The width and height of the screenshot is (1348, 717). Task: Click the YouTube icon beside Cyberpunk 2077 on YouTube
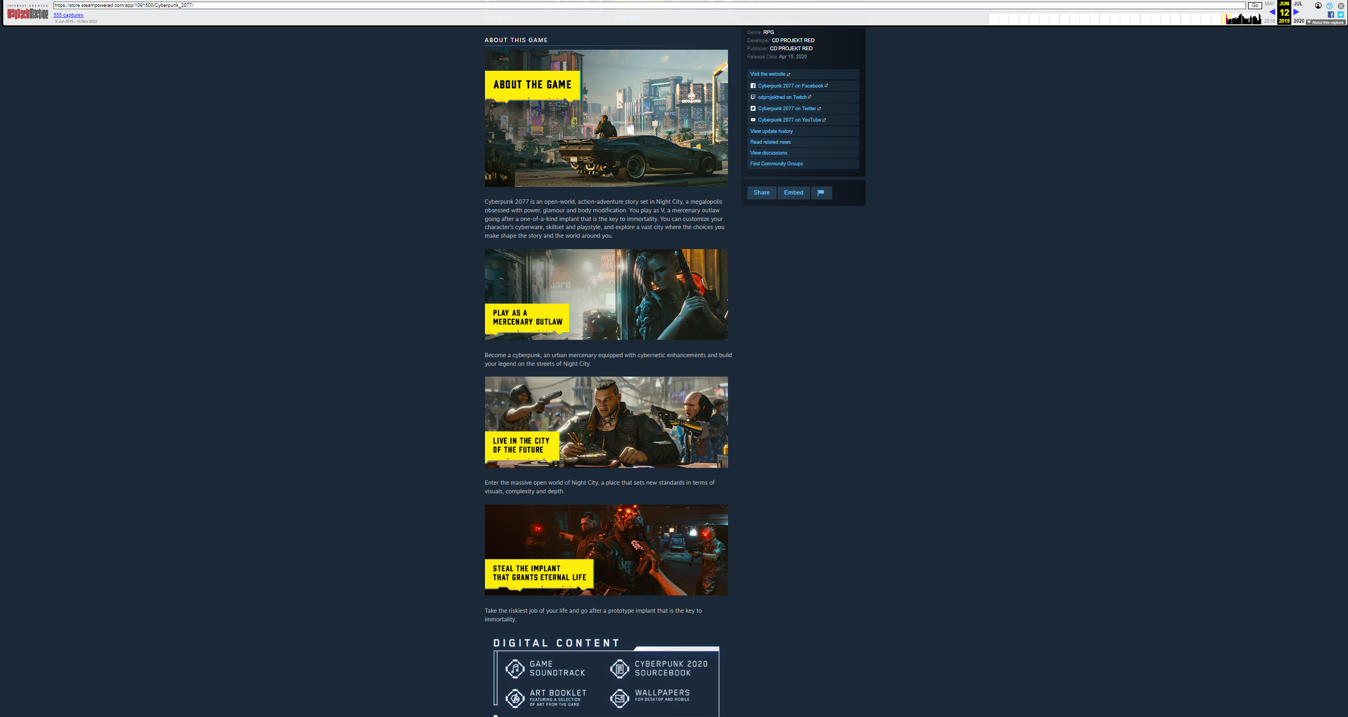coord(753,120)
